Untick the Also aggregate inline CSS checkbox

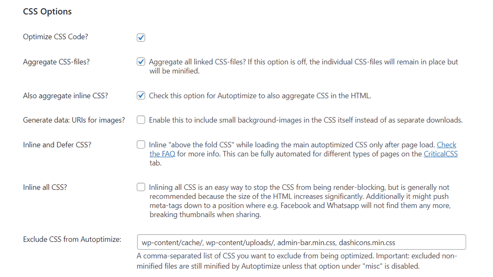point(141,96)
